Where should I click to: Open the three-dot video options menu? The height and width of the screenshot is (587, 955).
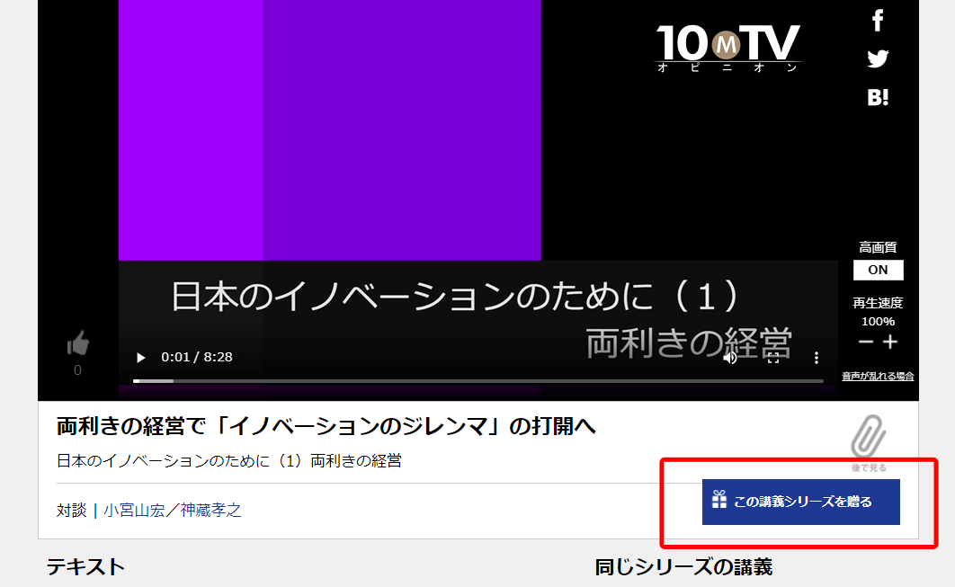coord(817,358)
